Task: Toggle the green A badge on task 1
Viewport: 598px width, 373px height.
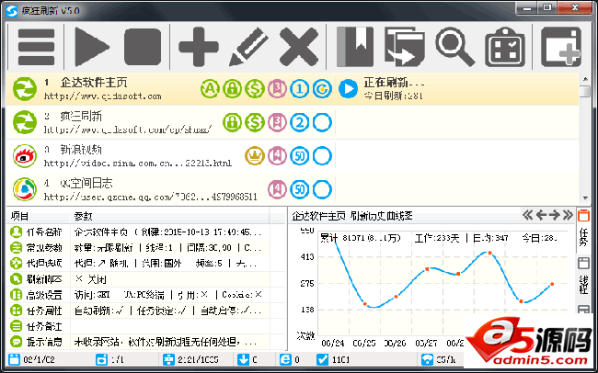Action: click(x=210, y=89)
